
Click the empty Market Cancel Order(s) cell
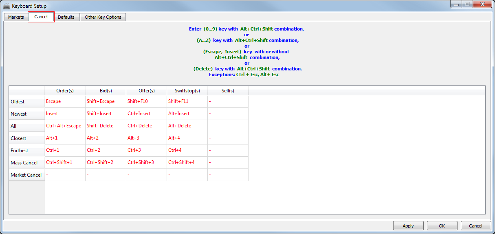point(65,175)
